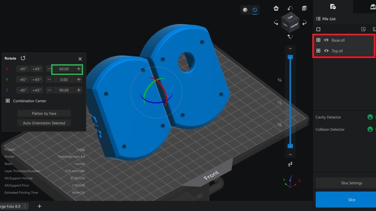Image resolution: width=376 pixels, height=211 pixels.
Task: Rotate view with the arrow right of the cube
Action: coord(304,23)
